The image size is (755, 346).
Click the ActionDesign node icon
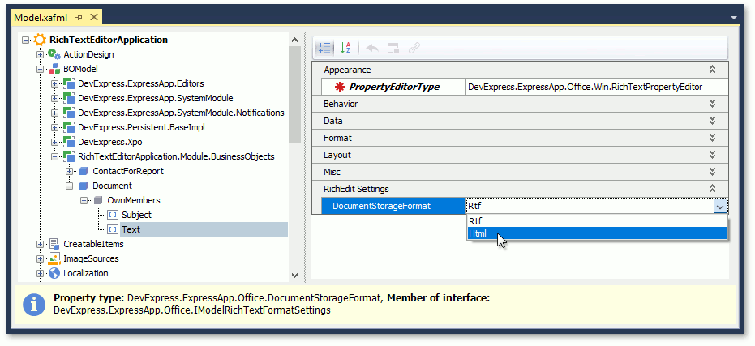pos(54,54)
